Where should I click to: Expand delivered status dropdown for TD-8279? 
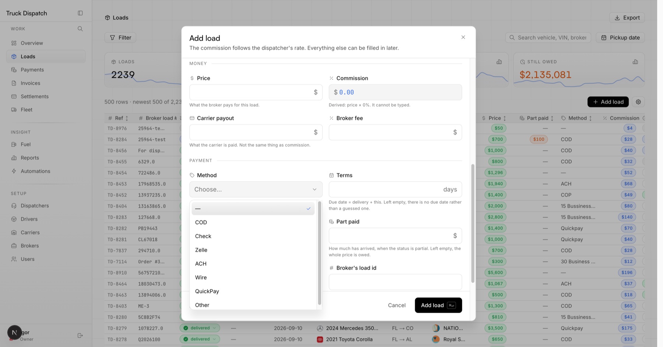tap(200, 328)
